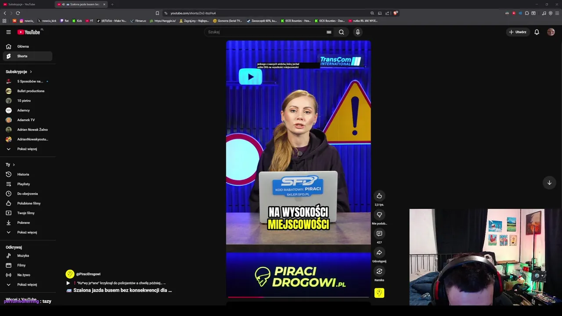Open Do obejrzenia watch later
The width and height of the screenshot is (562, 316).
pyautogui.click(x=28, y=194)
